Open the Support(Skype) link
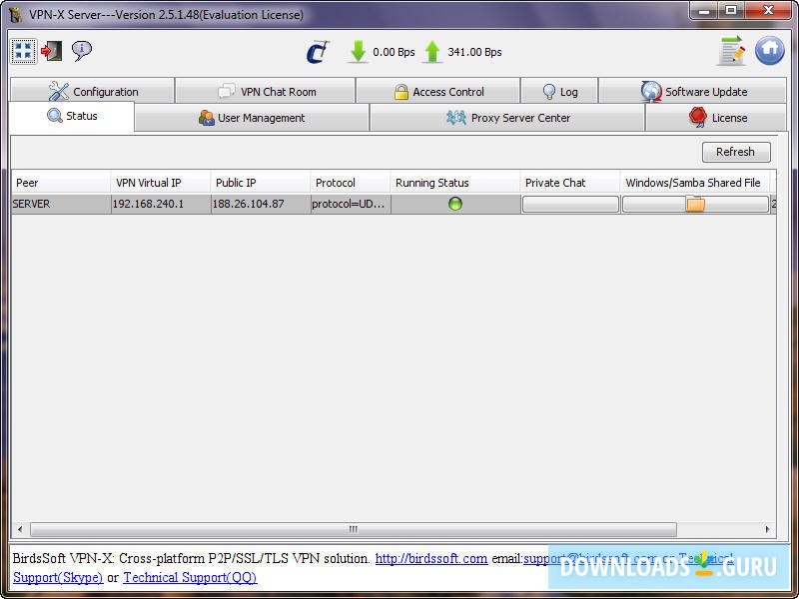 [58, 578]
